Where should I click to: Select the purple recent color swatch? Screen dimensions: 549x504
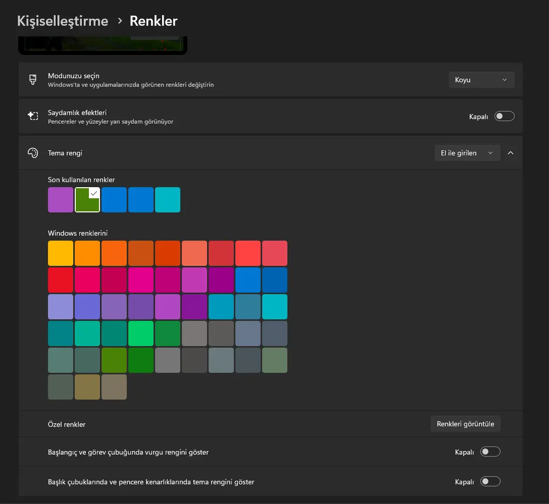click(61, 200)
